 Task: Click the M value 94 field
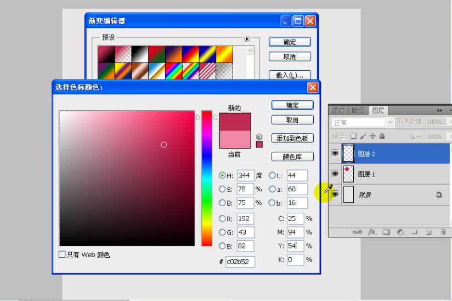pos(296,232)
